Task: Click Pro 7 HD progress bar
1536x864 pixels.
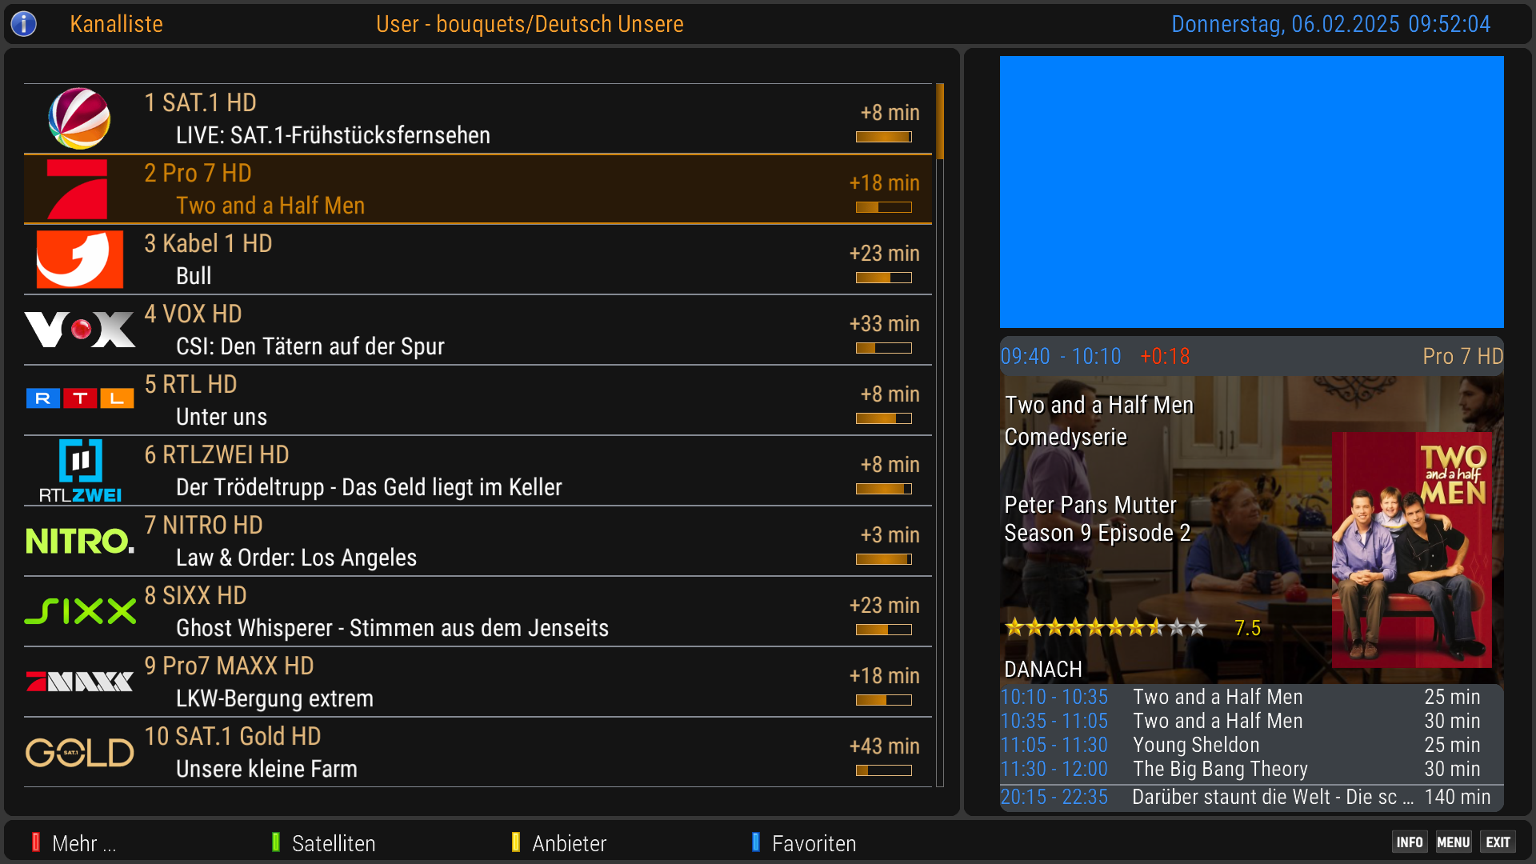Action: (883, 207)
